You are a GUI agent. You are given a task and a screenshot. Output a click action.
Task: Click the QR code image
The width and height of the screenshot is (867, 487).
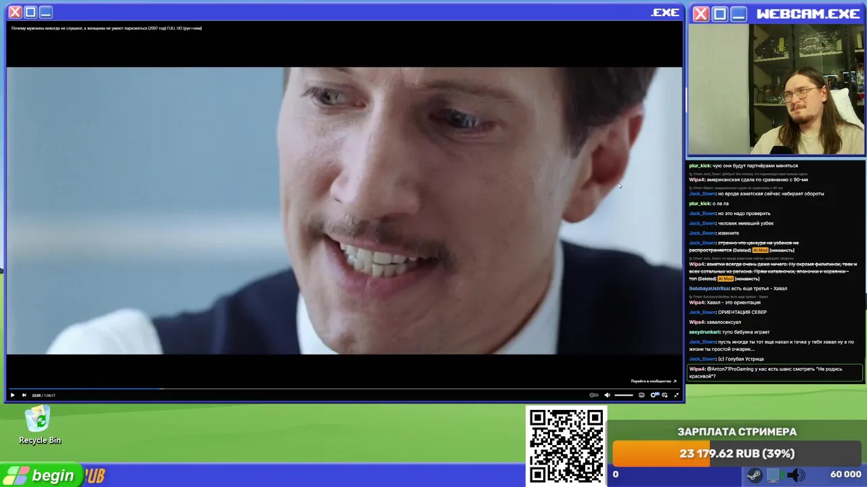[566, 446]
